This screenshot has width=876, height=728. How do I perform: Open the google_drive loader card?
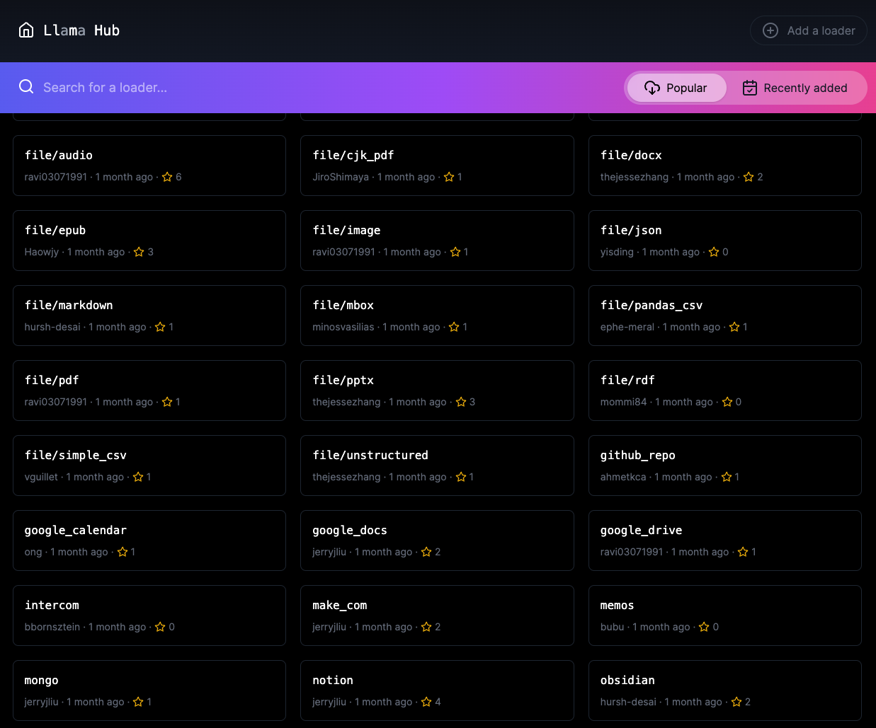[724, 540]
